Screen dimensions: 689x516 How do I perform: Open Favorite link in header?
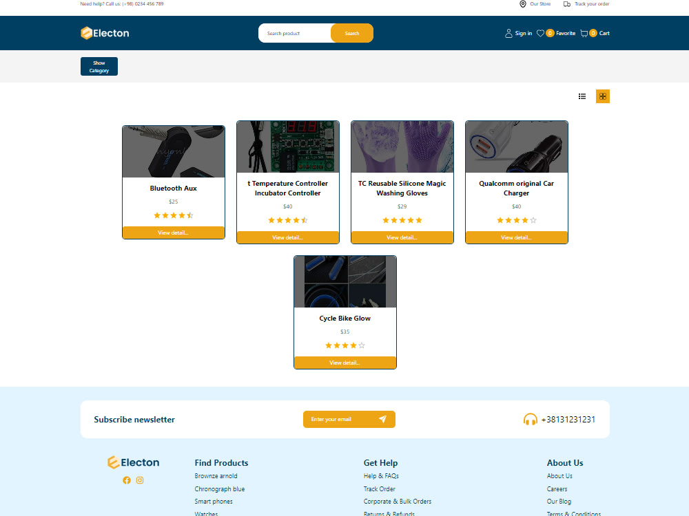pyautogui.click(x=566, y=33)
